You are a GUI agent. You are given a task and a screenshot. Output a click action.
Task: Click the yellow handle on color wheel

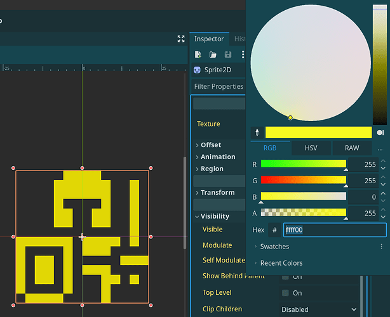coord(290,117)
